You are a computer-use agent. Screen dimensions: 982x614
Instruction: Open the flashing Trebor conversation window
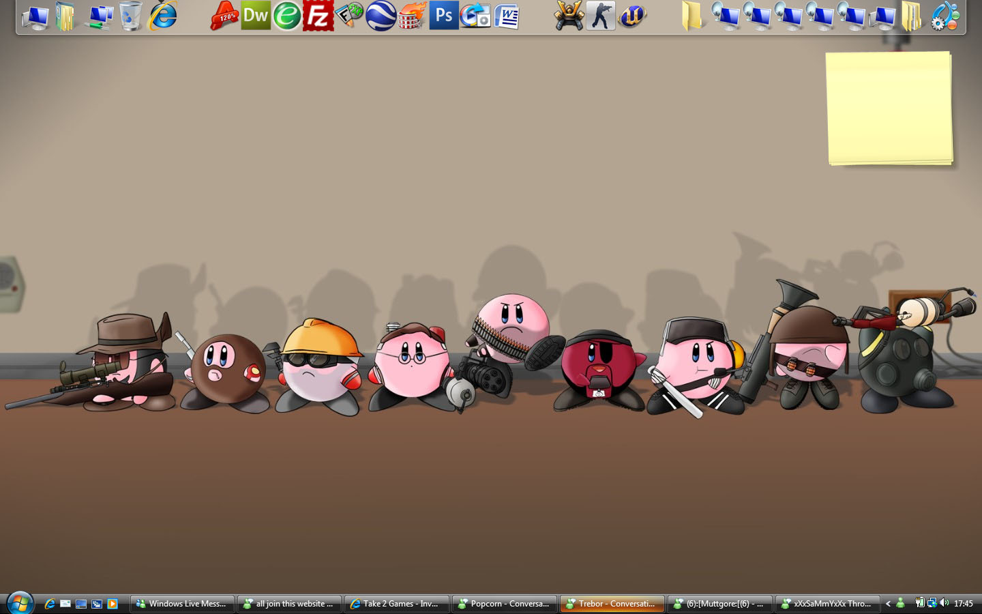(612, 604)
